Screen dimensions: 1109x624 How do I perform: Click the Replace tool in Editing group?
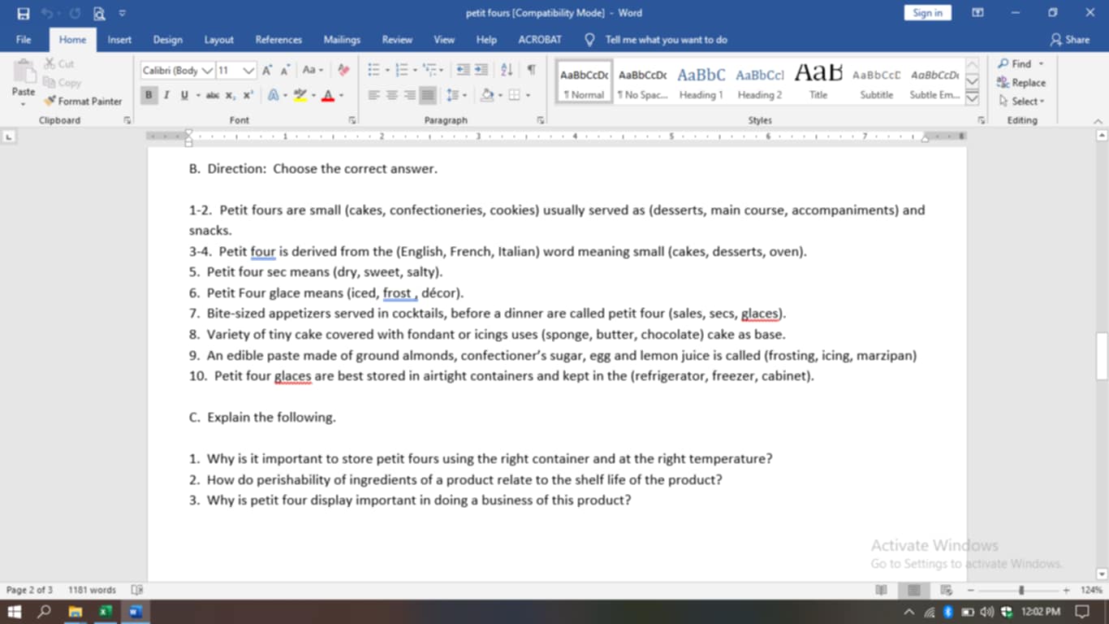pos(1021,83)
